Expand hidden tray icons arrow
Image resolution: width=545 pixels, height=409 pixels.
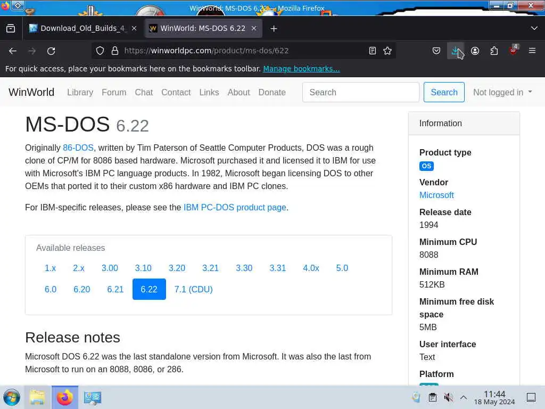coord(464,397)
